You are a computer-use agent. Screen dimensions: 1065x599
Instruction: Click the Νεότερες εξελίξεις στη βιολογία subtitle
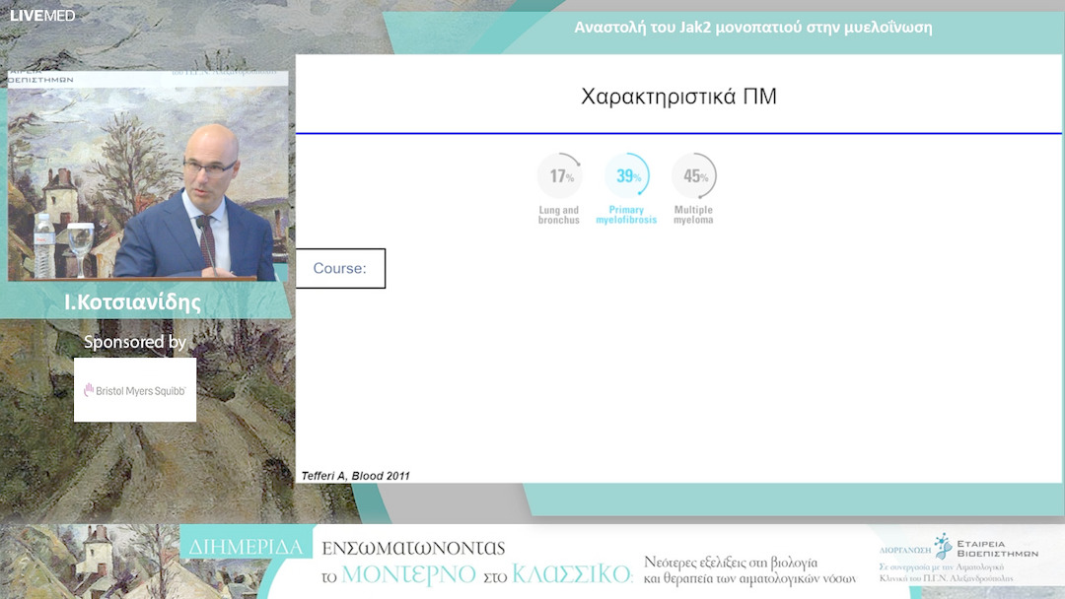731,562
